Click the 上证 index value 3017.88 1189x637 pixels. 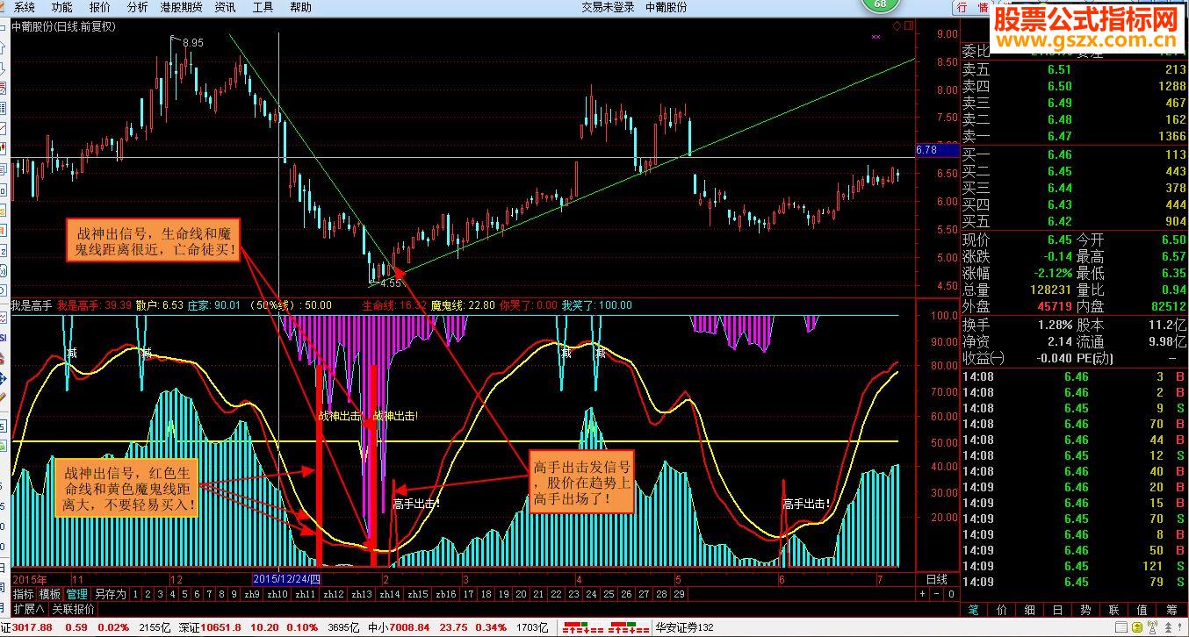point(33,627)
